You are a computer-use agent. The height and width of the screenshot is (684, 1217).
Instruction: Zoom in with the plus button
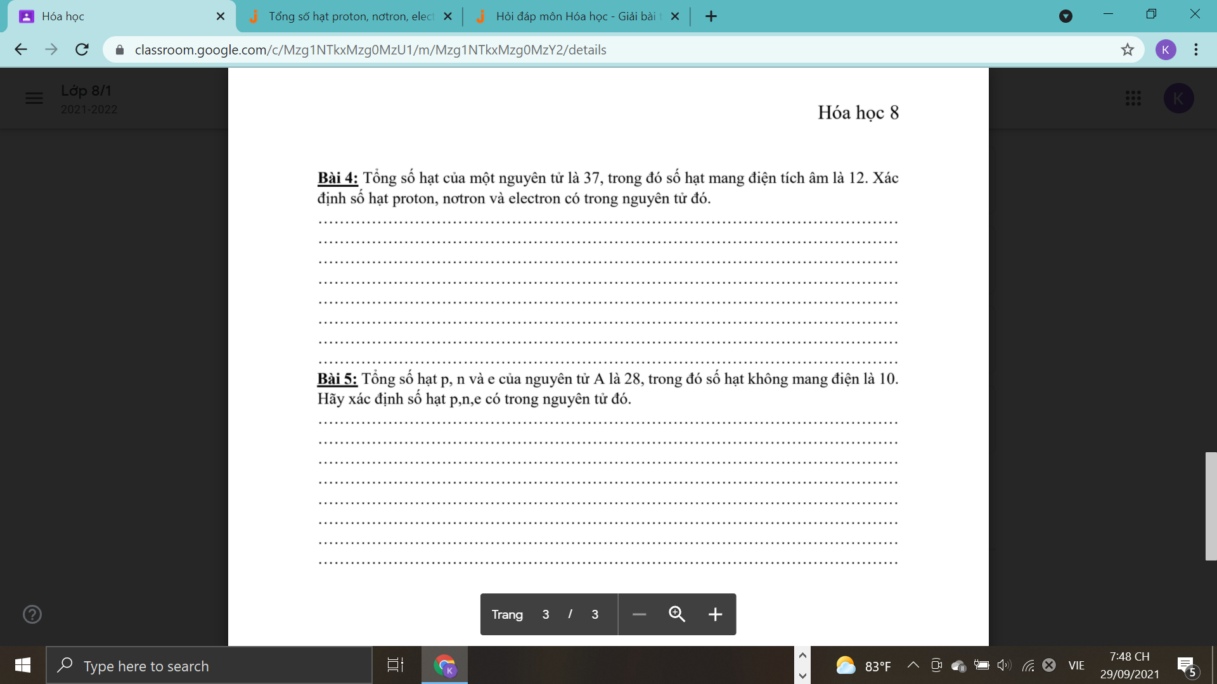pos(715,614)
